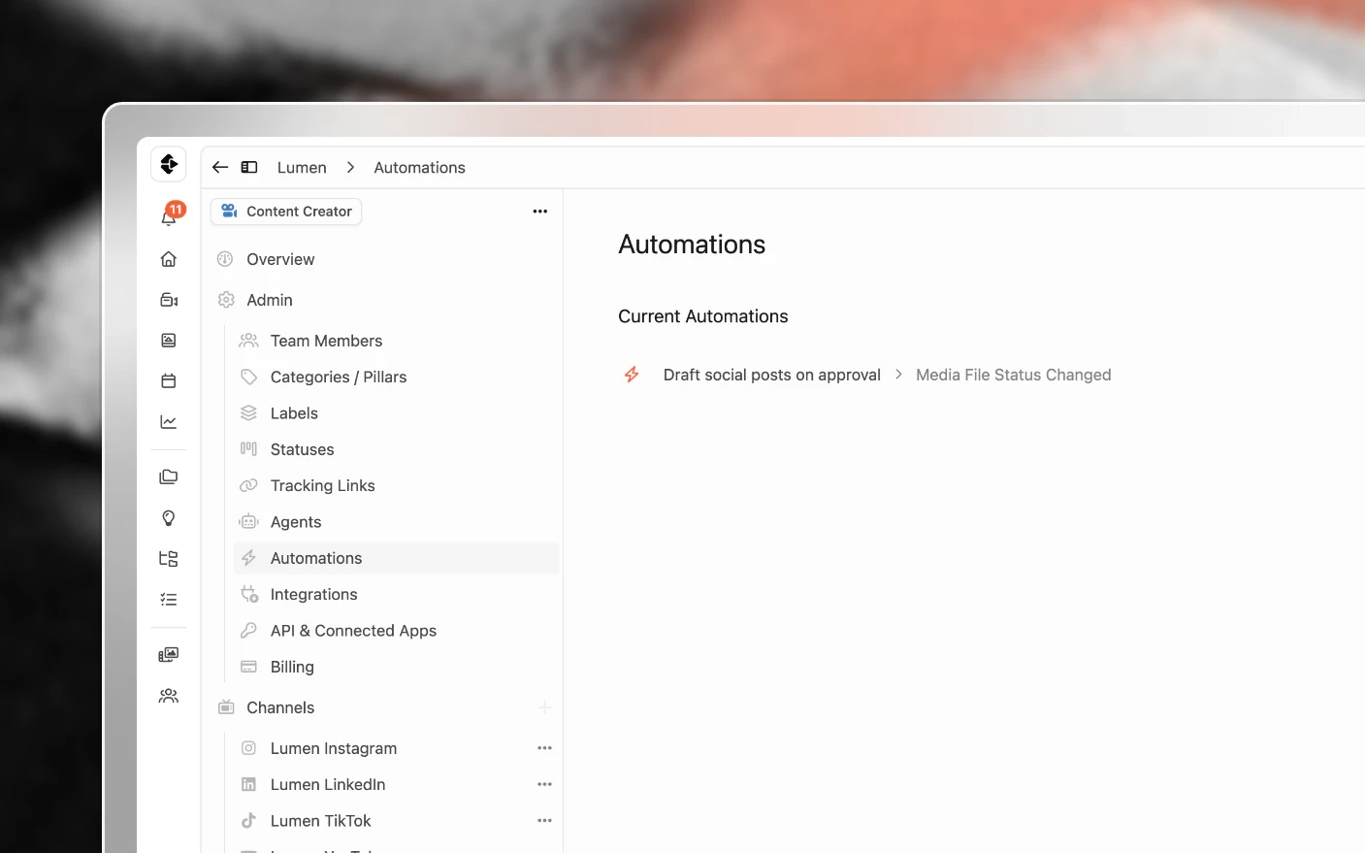Select Automations in the sidebar
Image resolution: width=1365 pixels, height=853 pixels.
[396, 558]
